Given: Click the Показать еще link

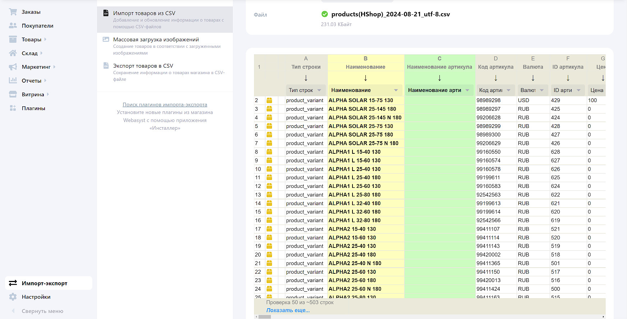Looking at the screenshot, I should [x=288, y=310].
